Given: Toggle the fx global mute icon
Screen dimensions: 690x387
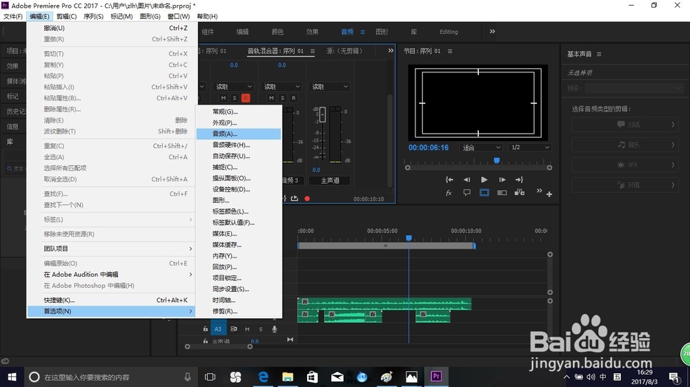Looking at the screenshot, I should click(x=449, y=193).
